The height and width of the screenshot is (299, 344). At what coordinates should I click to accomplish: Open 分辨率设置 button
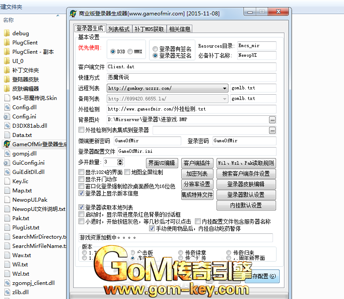point(197,184)
